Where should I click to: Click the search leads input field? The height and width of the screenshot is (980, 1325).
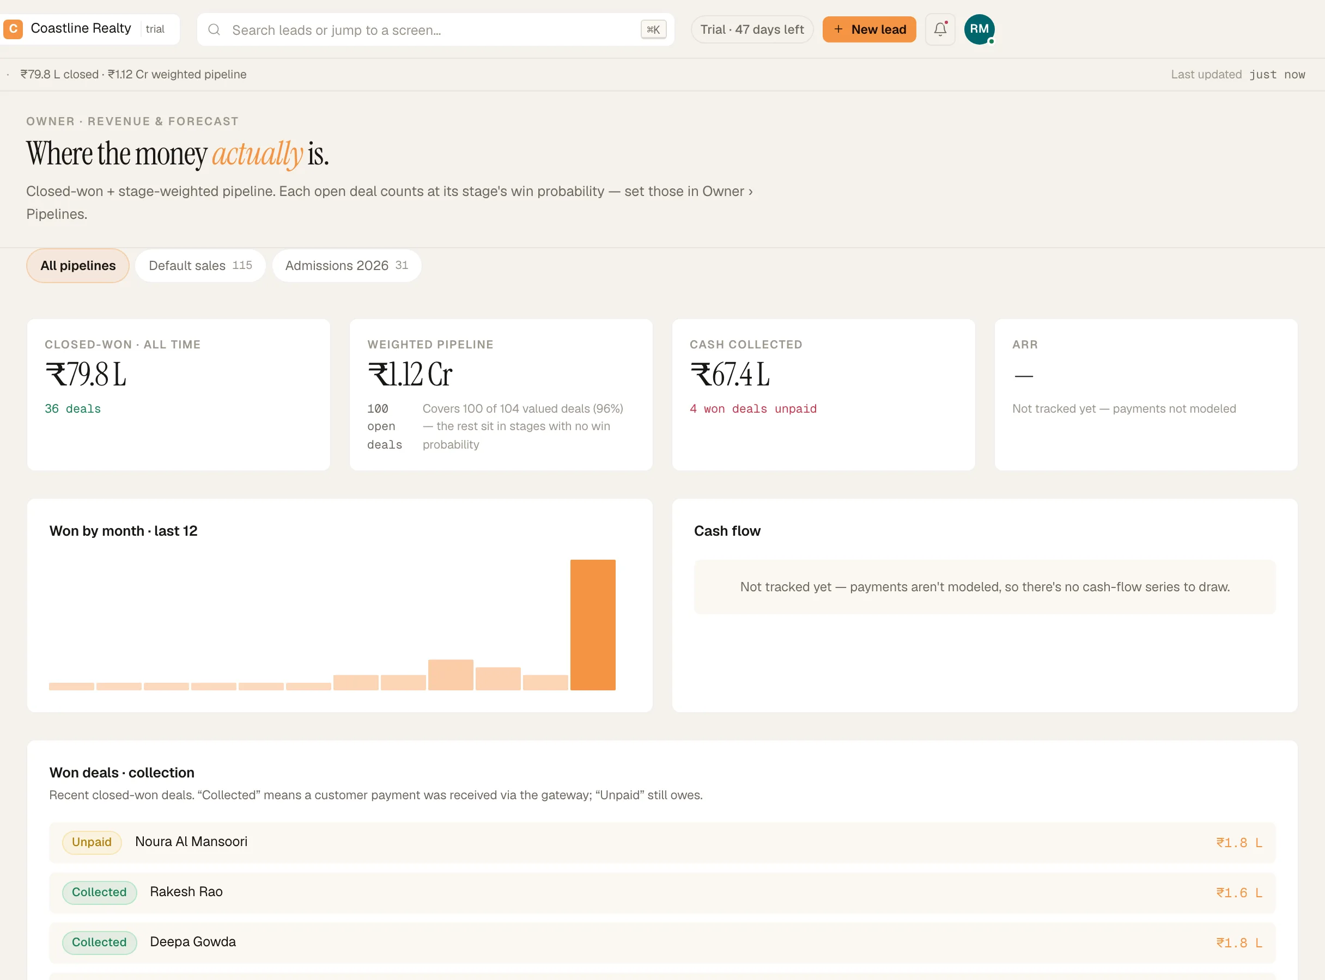click(x=435, y=29)
